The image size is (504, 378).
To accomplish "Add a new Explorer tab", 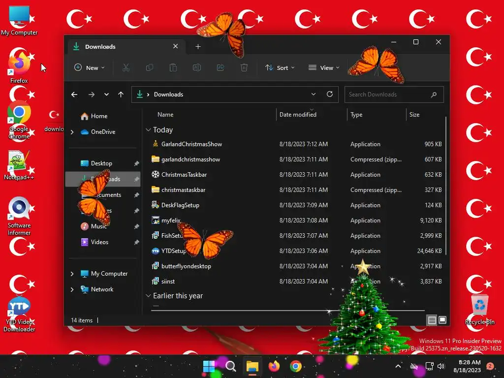I will (x=198, y=47).
